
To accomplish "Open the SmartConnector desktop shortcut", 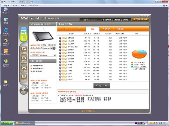I will (5, 51).
